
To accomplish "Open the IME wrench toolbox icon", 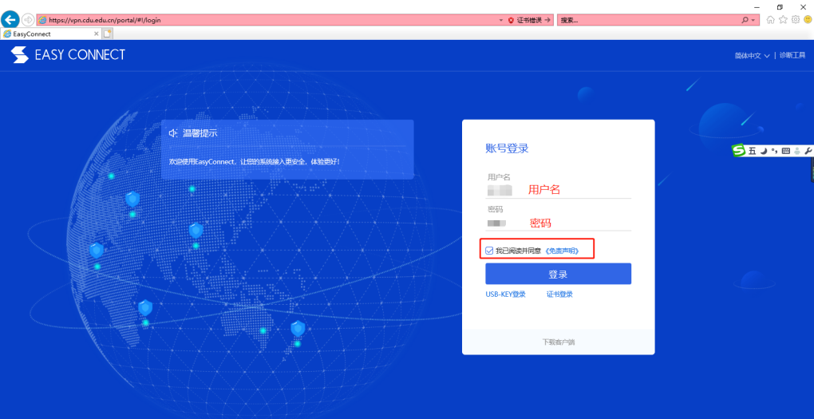I will coord(808,151).
